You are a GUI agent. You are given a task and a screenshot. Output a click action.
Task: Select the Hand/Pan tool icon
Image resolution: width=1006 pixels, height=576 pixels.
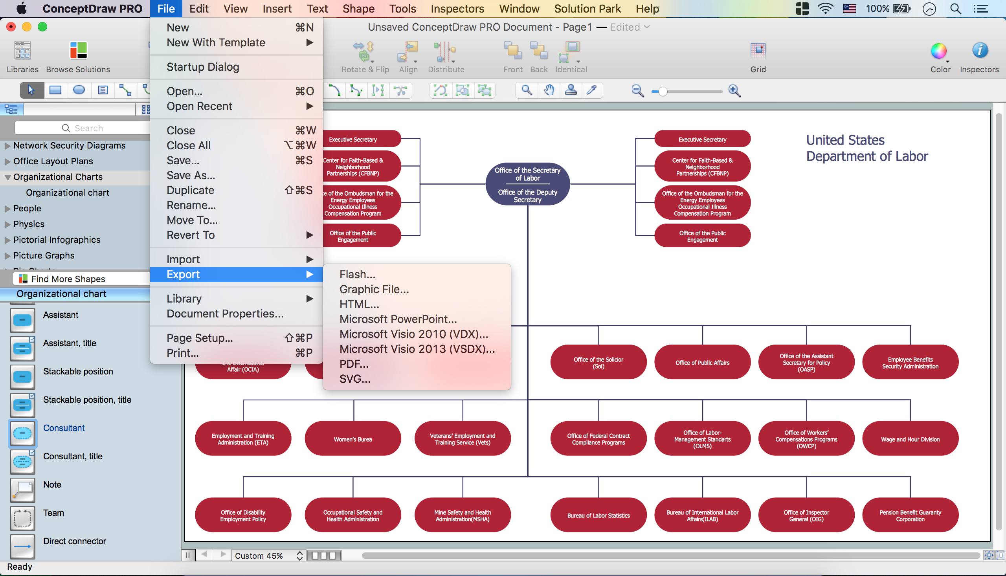click(x=548, y=90)
